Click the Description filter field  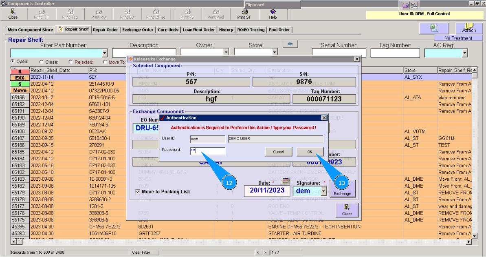tap(144, 53)
